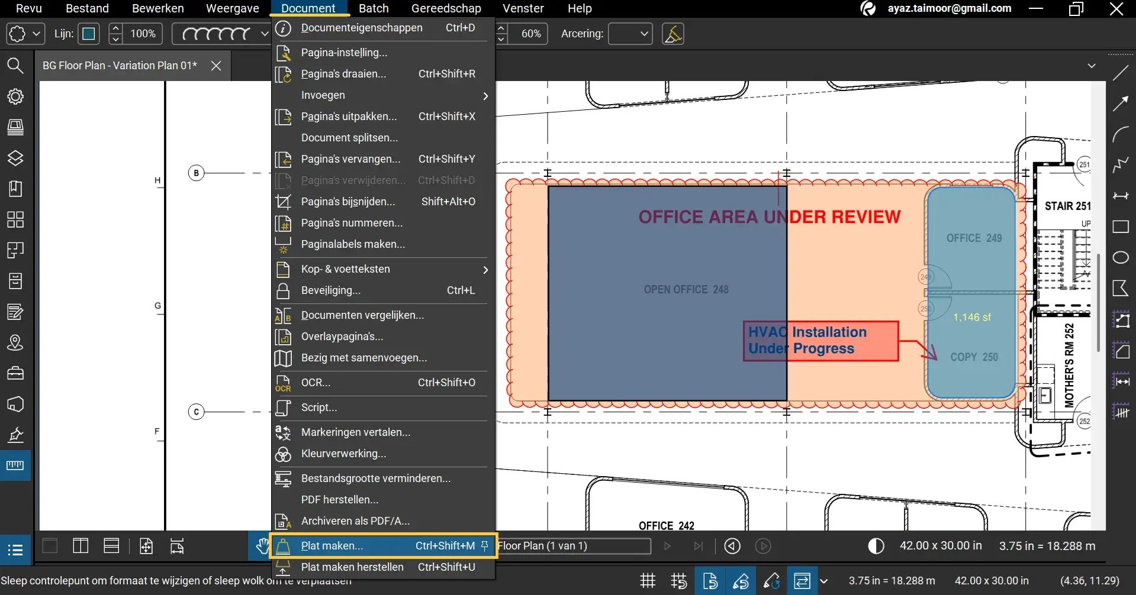Toggle snap to grid in status bar
Image resolution: width=1136 pixels, height=595 pixels.
click(x=679, y=581)
